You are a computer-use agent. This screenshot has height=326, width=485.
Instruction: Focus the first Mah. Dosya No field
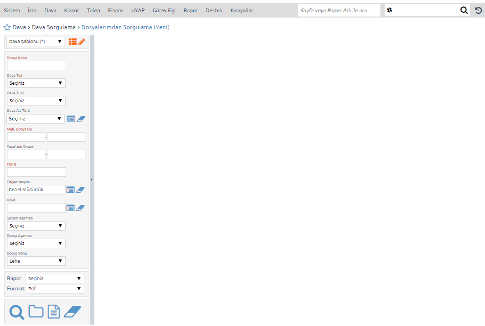click(26, 137)
